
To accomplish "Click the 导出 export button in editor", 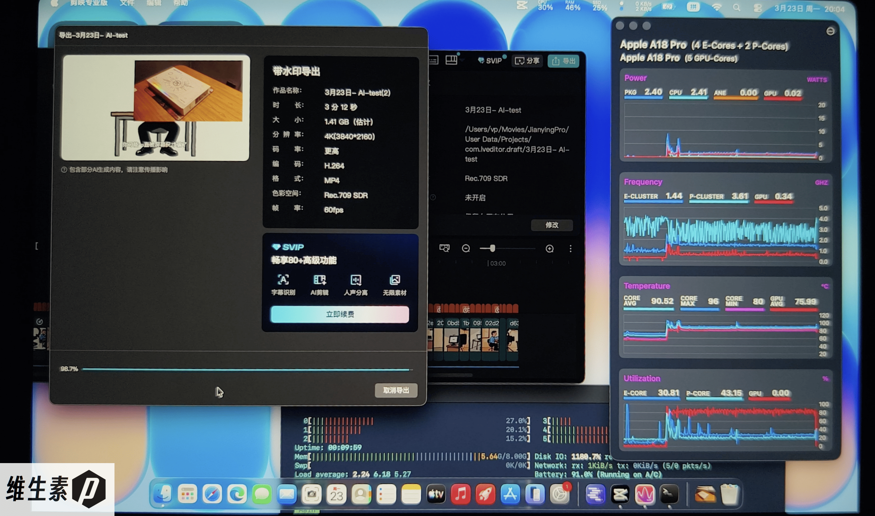I will 563,61.
